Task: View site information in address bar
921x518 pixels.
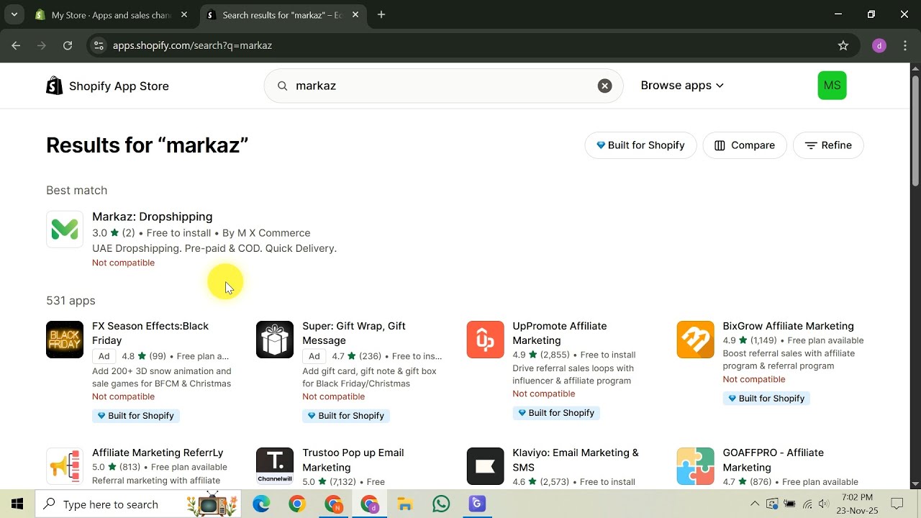Action: 99,45
